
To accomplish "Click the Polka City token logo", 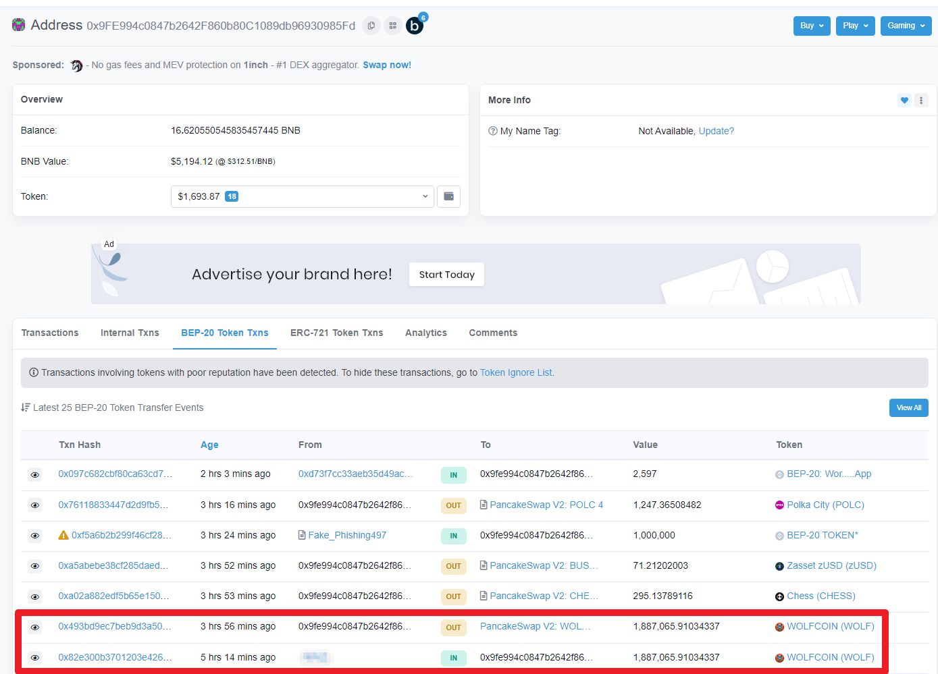I will click(x=779, y=505).
